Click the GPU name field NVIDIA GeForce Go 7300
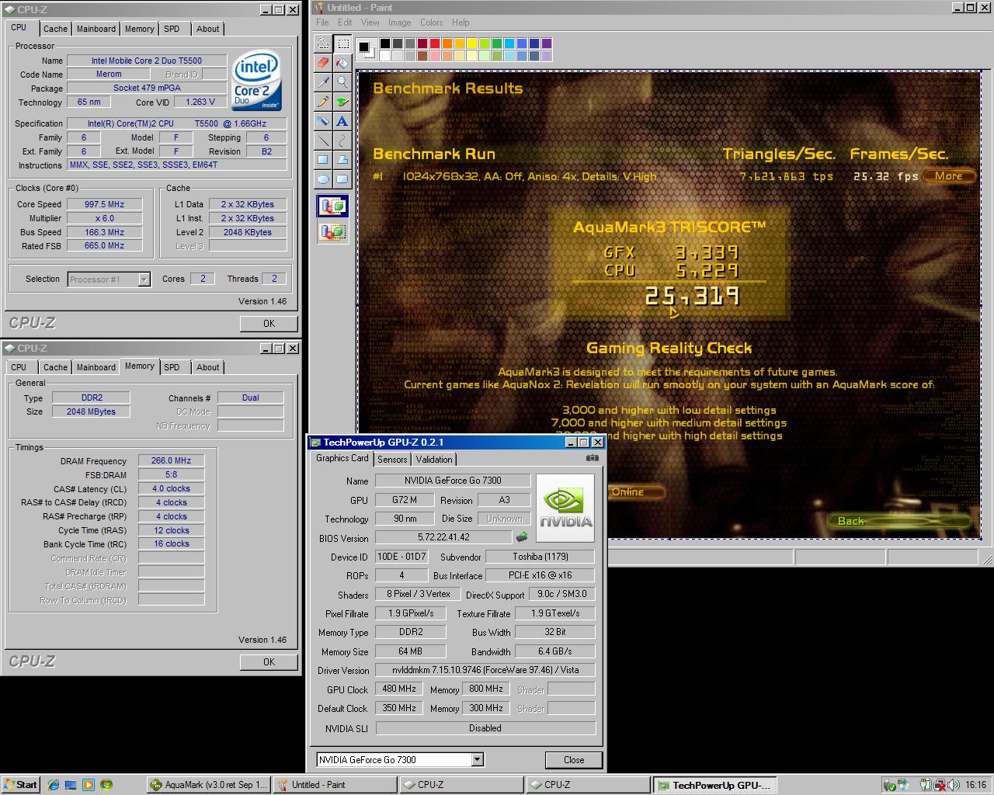The height and width of the screenshot is (795, 994). [453, 481]
